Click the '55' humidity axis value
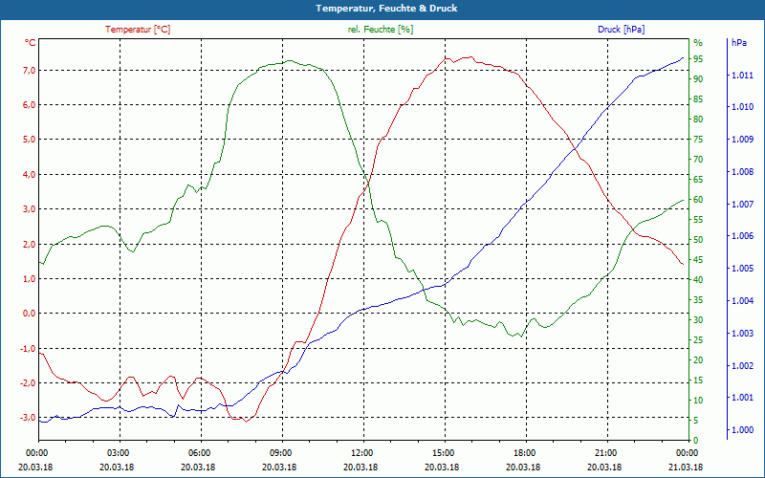The image size is (765, 478). pos(698,220)
